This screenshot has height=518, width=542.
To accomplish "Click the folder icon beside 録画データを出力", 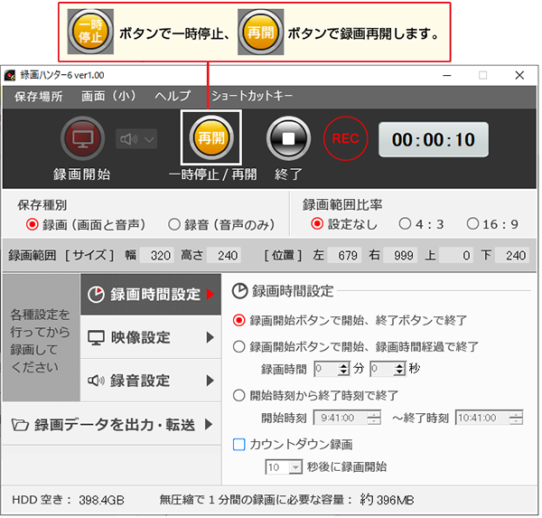I will (20, 425).
